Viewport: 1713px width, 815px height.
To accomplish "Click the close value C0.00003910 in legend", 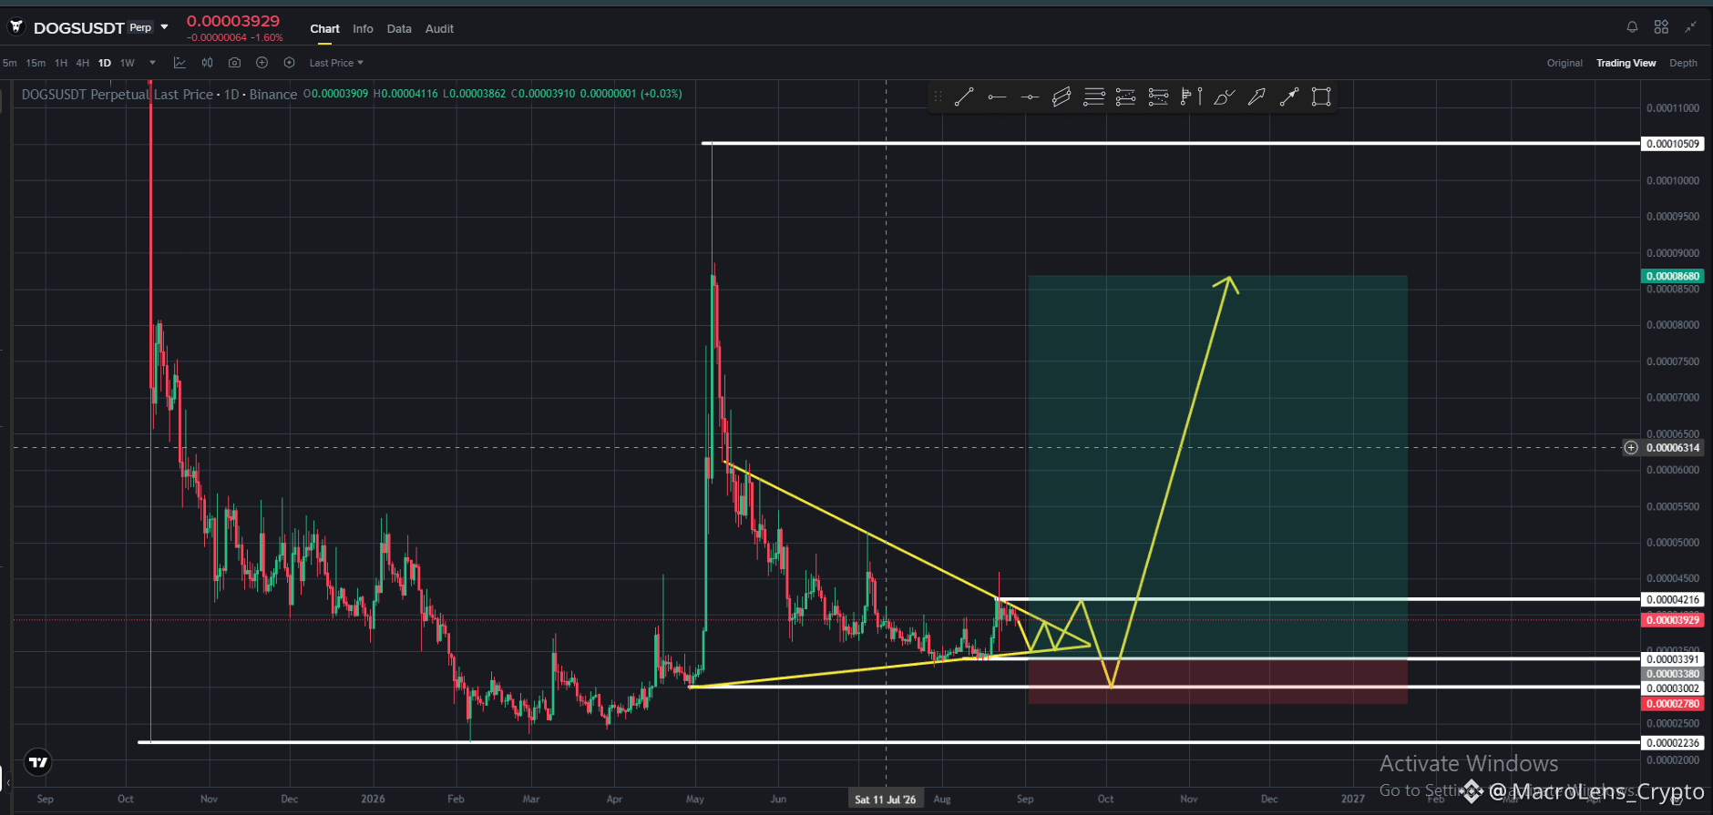I will [x=543, y=94].
